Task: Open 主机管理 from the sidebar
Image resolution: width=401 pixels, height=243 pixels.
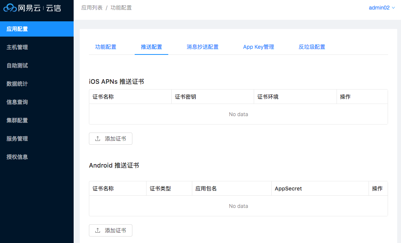Action: tap(17, 47)
